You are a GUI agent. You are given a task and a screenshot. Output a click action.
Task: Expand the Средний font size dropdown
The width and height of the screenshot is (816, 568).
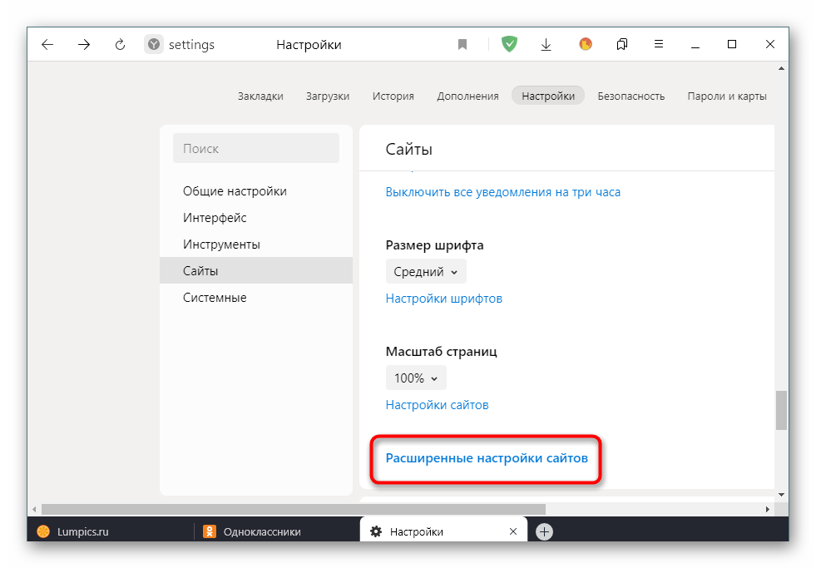[426, 271]
